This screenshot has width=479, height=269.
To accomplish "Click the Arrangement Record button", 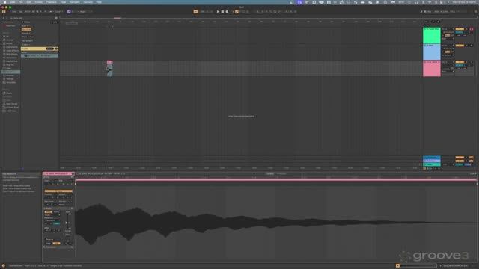I will 227,12.
